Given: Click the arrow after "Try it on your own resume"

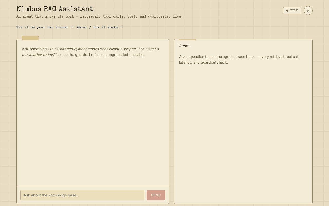Looking at the screenshot, I should click(71, 27).
